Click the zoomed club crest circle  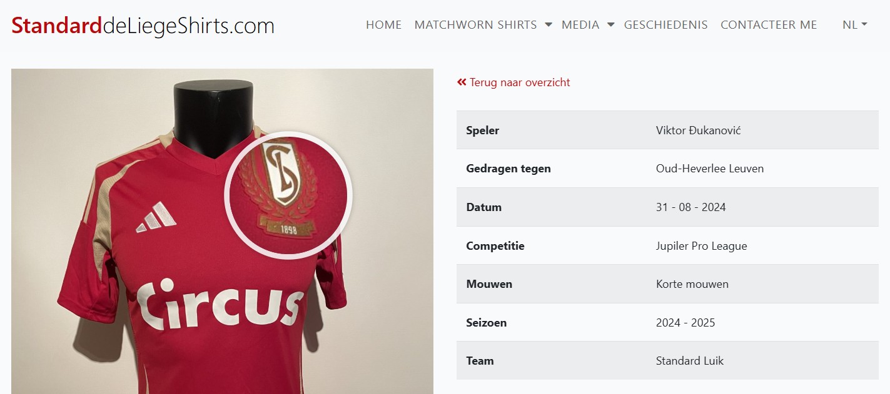288,195
